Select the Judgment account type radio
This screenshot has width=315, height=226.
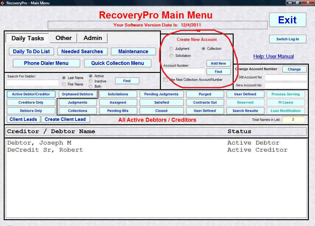171,49
